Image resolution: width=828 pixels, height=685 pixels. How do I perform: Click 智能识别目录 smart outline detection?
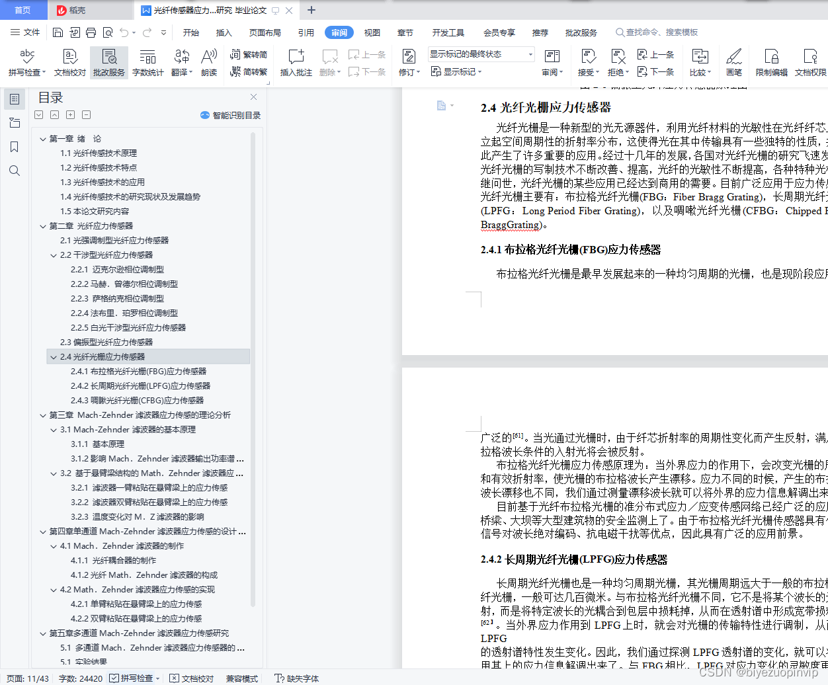coord(230,115)
